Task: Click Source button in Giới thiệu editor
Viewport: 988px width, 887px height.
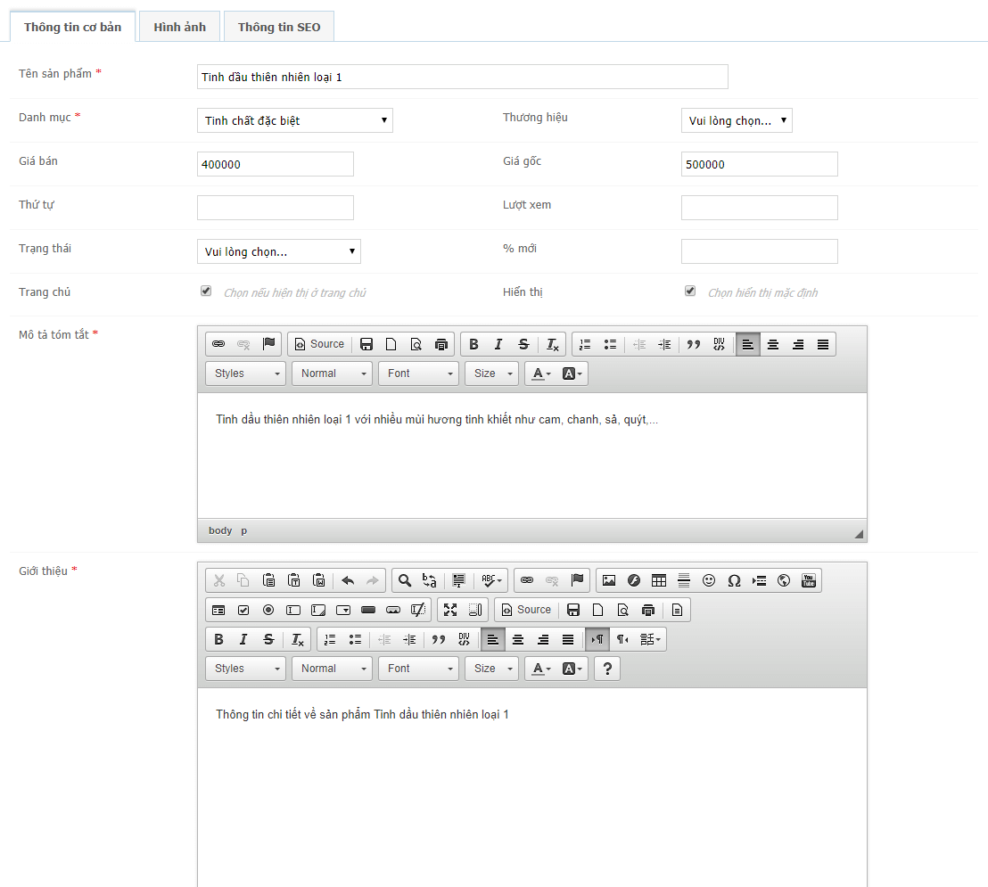Action: tap(527, 610)
